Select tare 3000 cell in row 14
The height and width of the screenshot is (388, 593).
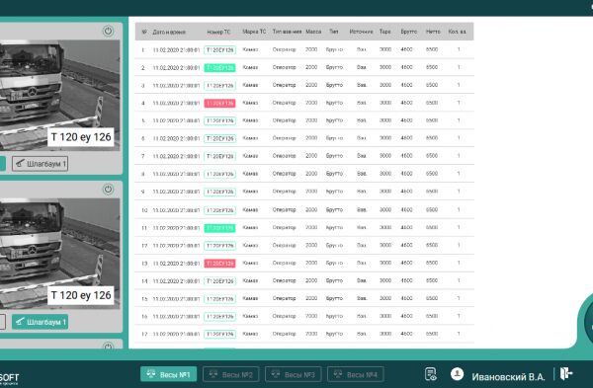[x=385, y=280]
